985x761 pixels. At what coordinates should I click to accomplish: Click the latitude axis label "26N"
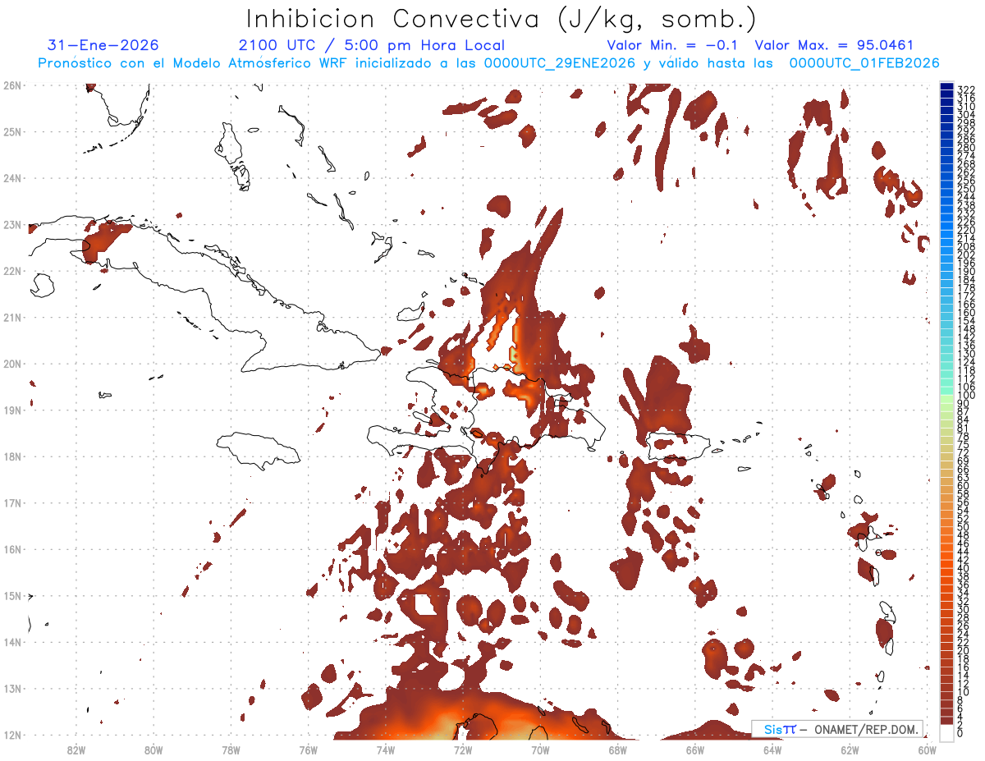pos(12,85)
